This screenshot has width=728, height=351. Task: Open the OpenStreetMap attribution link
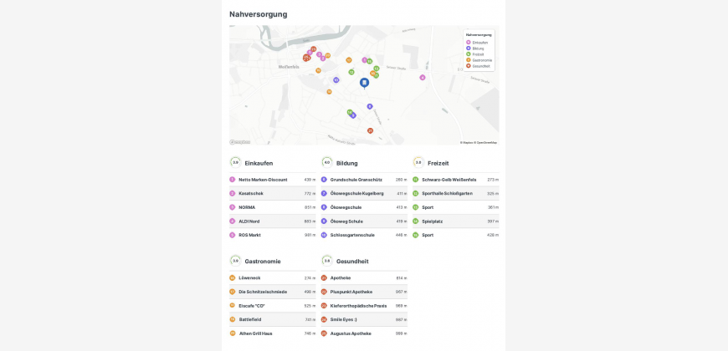coord(486,142)
